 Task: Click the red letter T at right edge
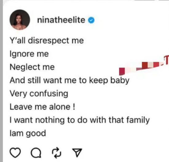pyautogui.click(x=166, y=60)
